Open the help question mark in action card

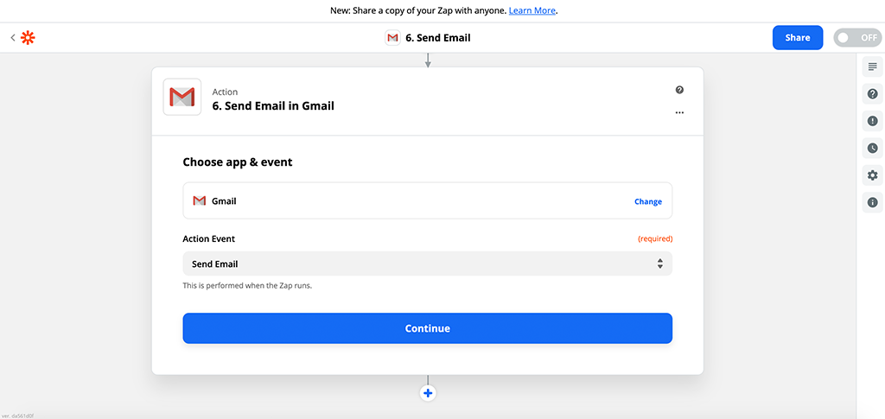click(x=679, y=90)
